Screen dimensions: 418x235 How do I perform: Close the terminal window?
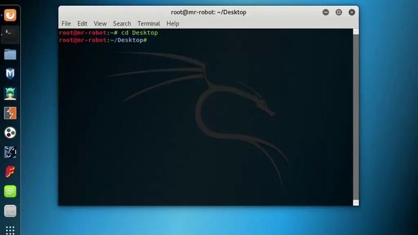pyautogui.click(x=351, y=12)
